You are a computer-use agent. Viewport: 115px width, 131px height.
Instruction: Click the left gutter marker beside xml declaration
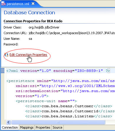3,71
